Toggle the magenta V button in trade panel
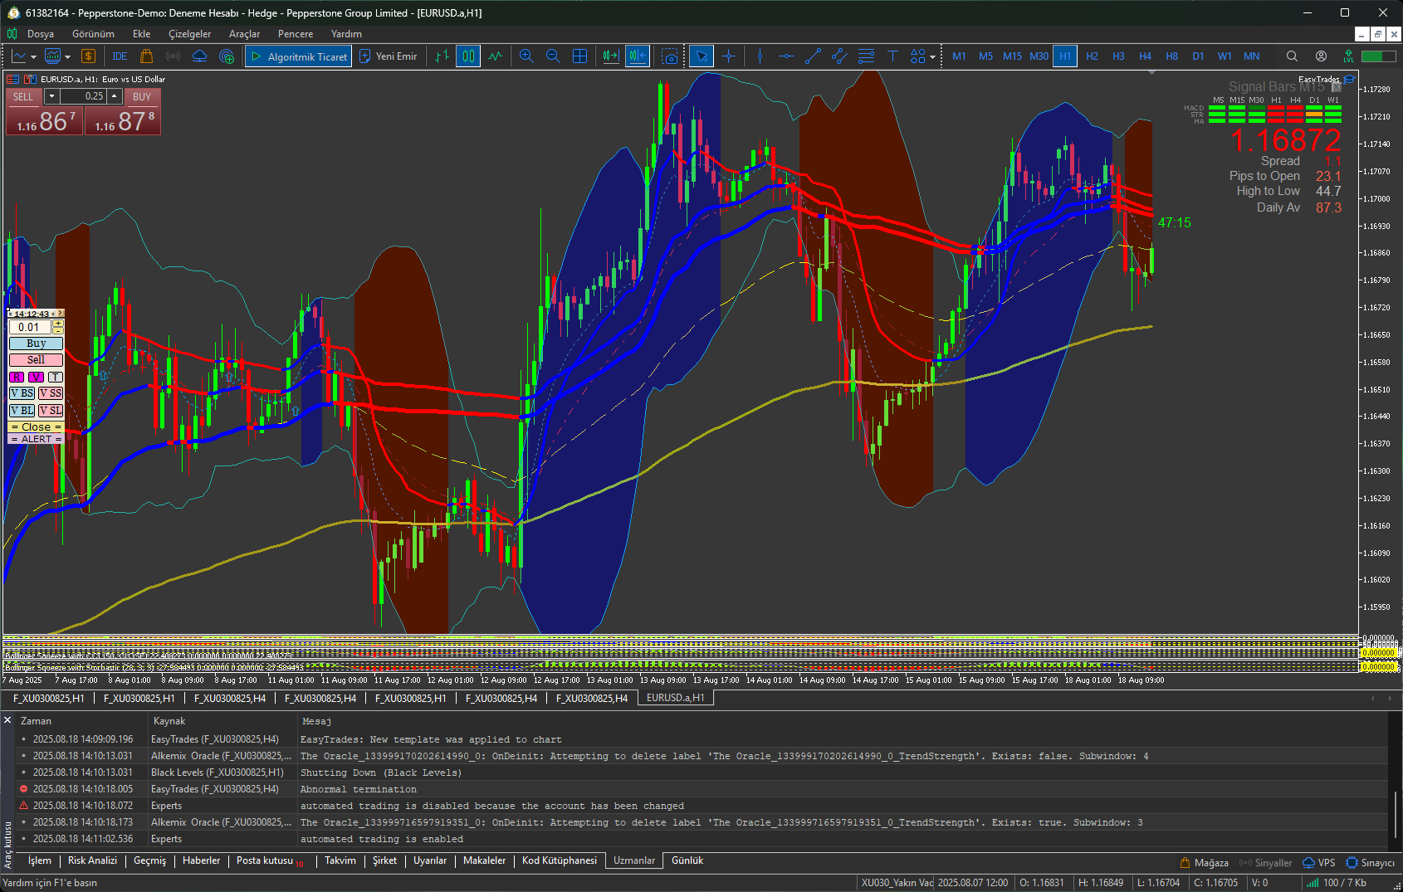 click(36, 377)
